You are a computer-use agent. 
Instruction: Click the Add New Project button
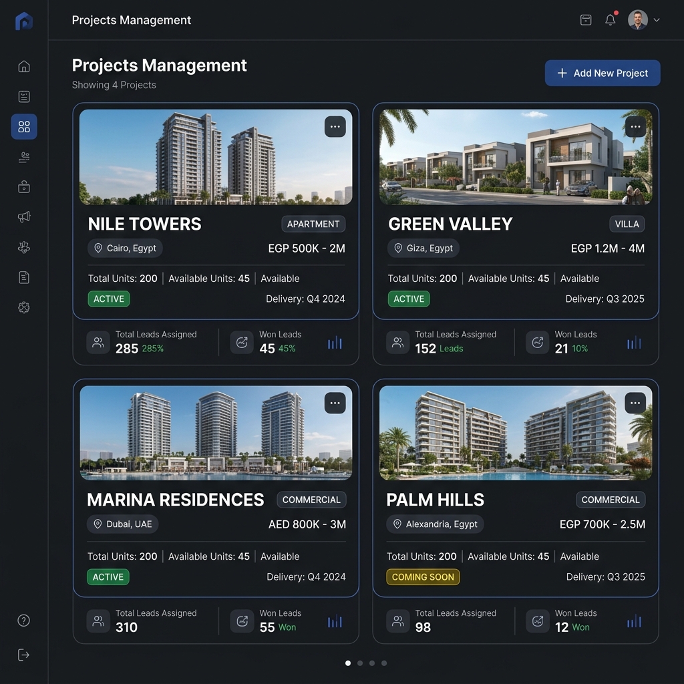603,73
